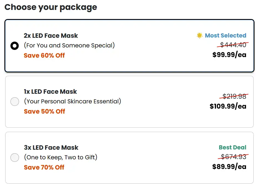
Task: Click the crossed-out $444.40 price
Action: 233,45
